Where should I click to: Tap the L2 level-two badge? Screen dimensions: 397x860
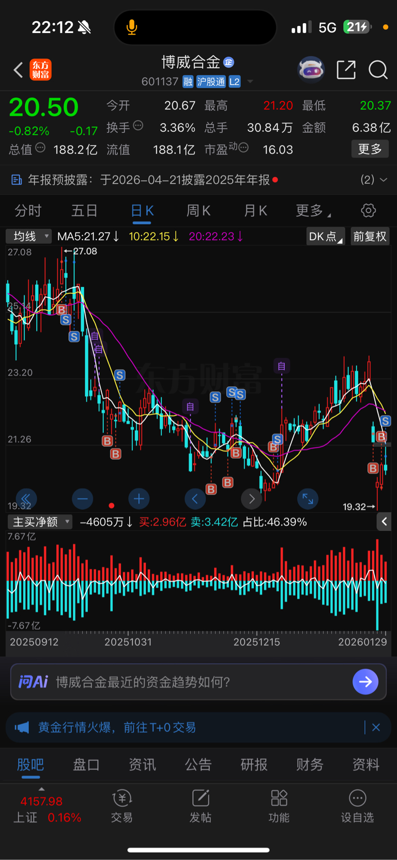234,82
